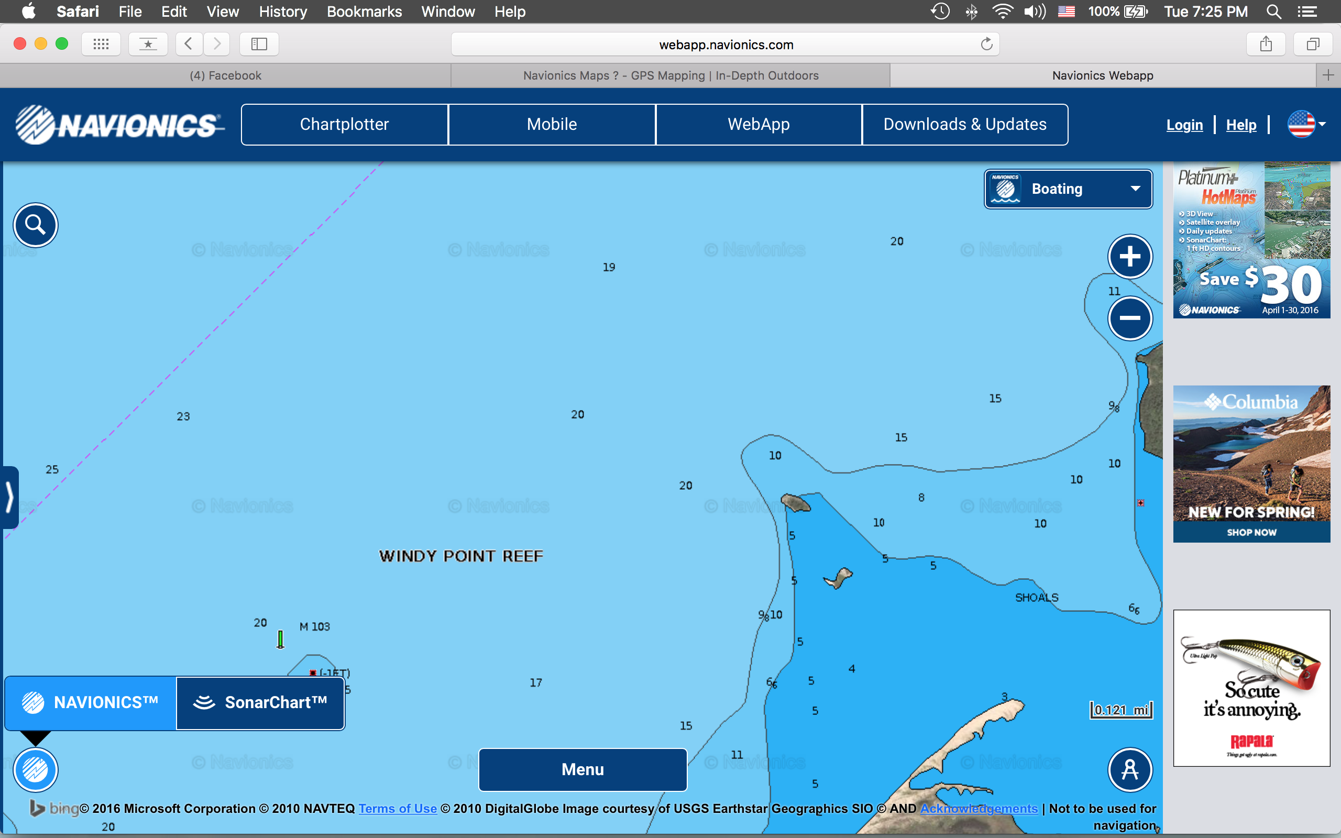Go forward with Safari forward arrow
The image size is (1341, 838).
(217, 44)
